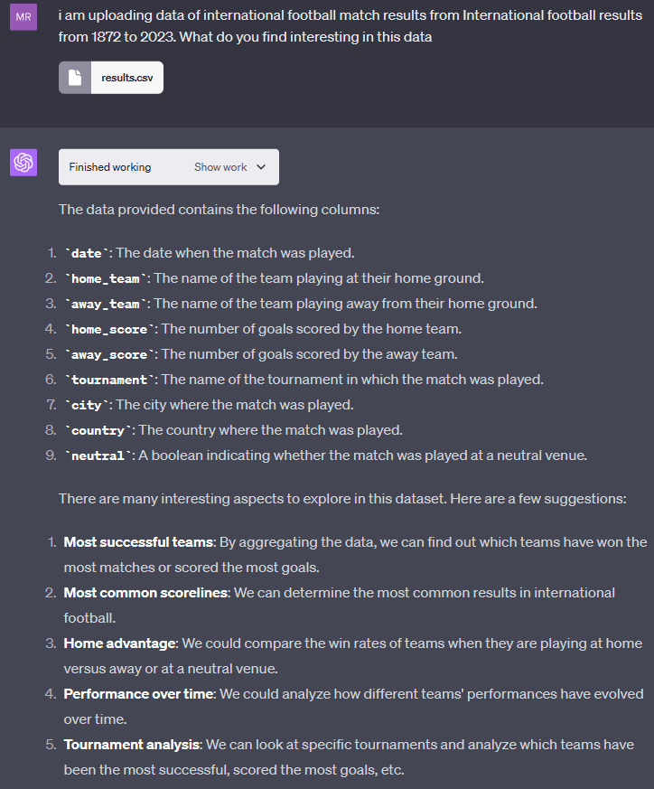The image size is (654, 789).
Task: Click the Show work text
Action: 220,167
